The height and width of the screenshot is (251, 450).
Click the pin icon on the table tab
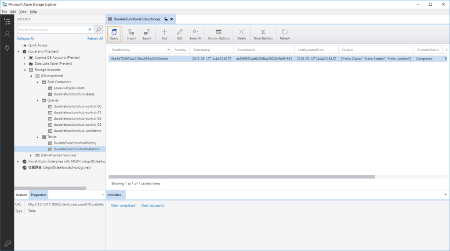166,19
